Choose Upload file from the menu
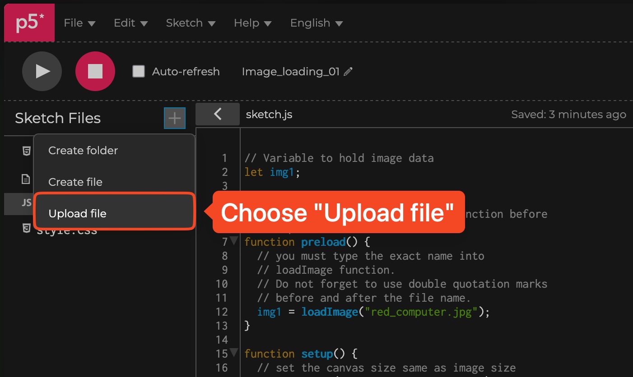The height and width of the screenshot is (377, 633). pos(77,213)
